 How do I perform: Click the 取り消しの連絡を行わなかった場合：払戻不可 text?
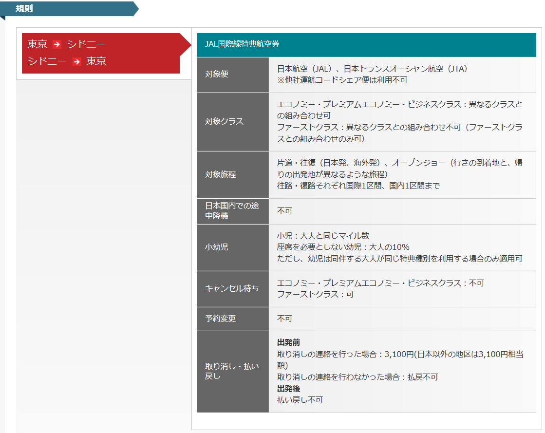(357, 377)
